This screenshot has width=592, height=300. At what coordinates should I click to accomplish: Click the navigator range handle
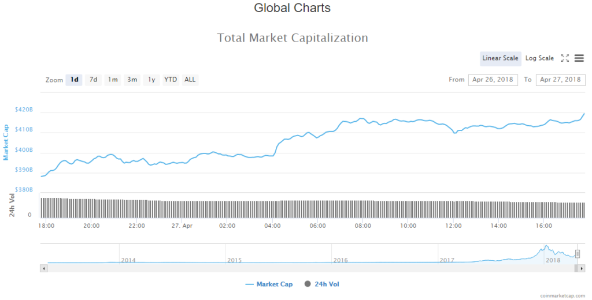click(x=577, y=254)
